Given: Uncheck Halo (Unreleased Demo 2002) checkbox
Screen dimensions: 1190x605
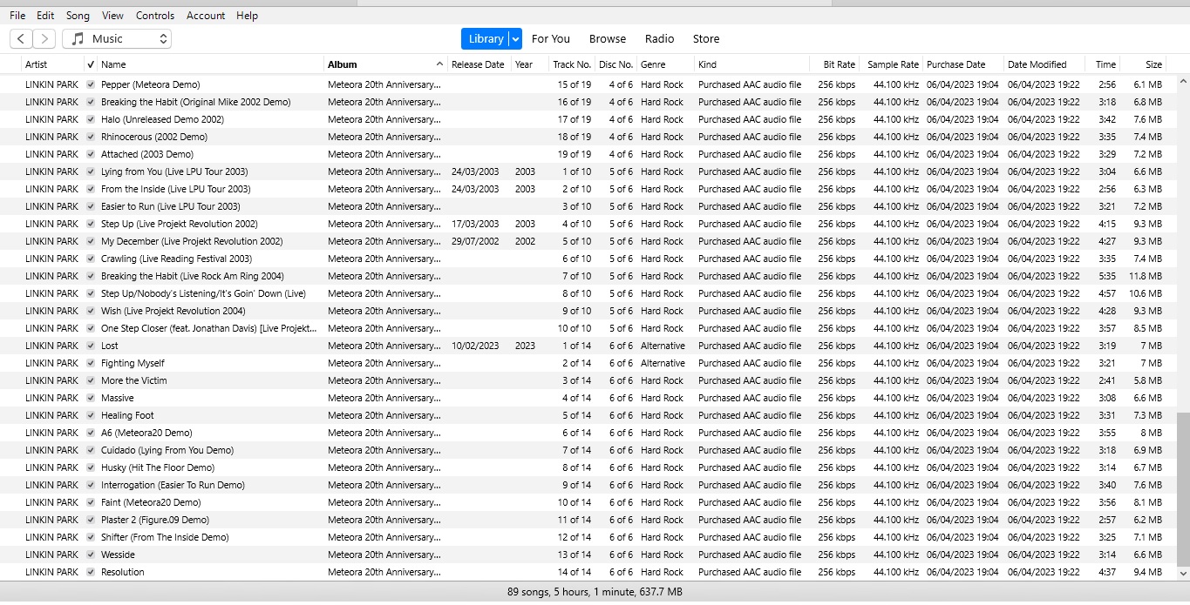Looking at the screenshot, I should click(x=91, y=119).
